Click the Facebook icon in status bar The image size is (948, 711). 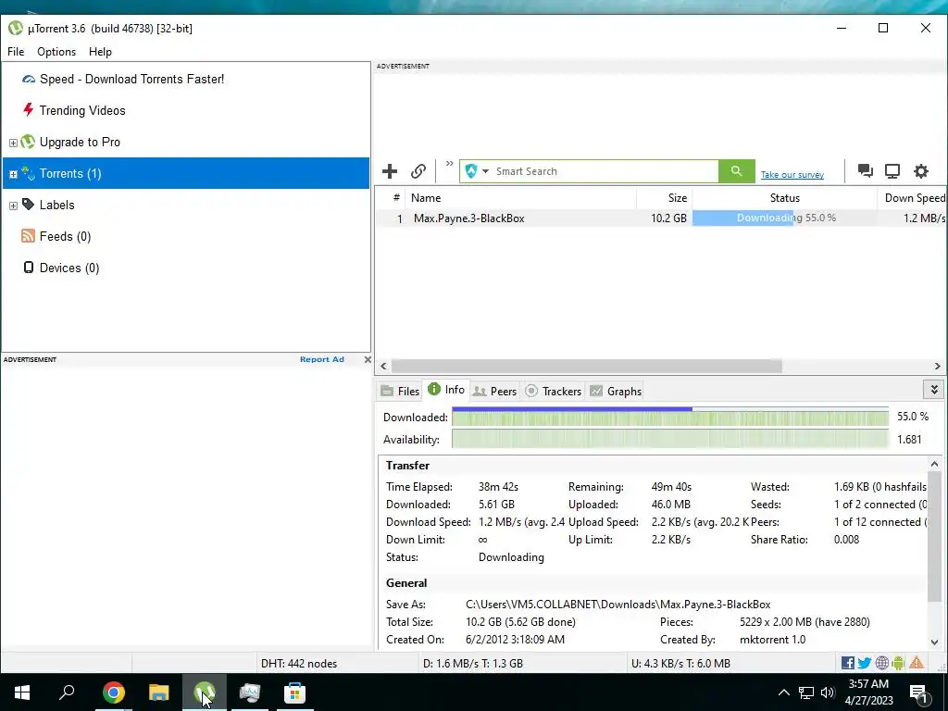848,663
